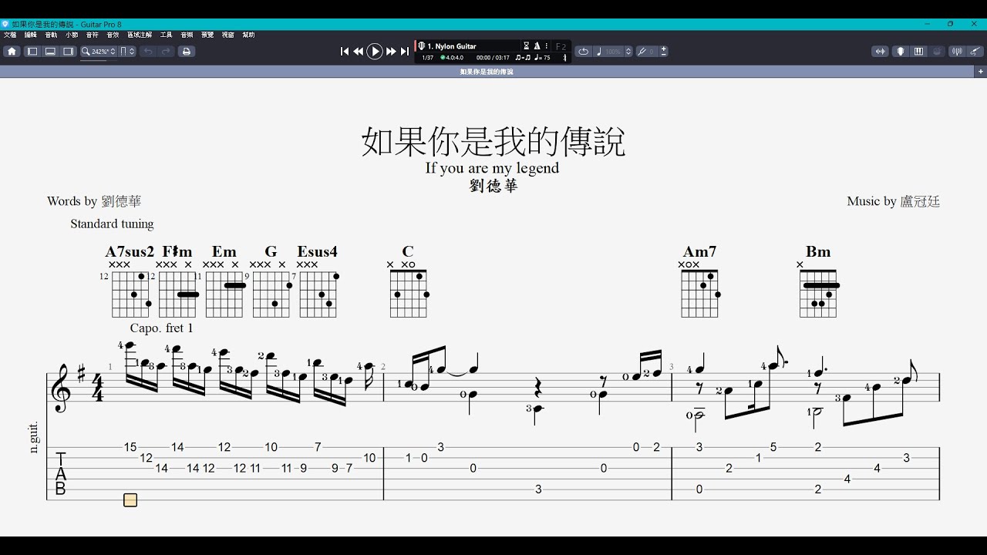Fast forward to the next bar

(x=391, y=52)
